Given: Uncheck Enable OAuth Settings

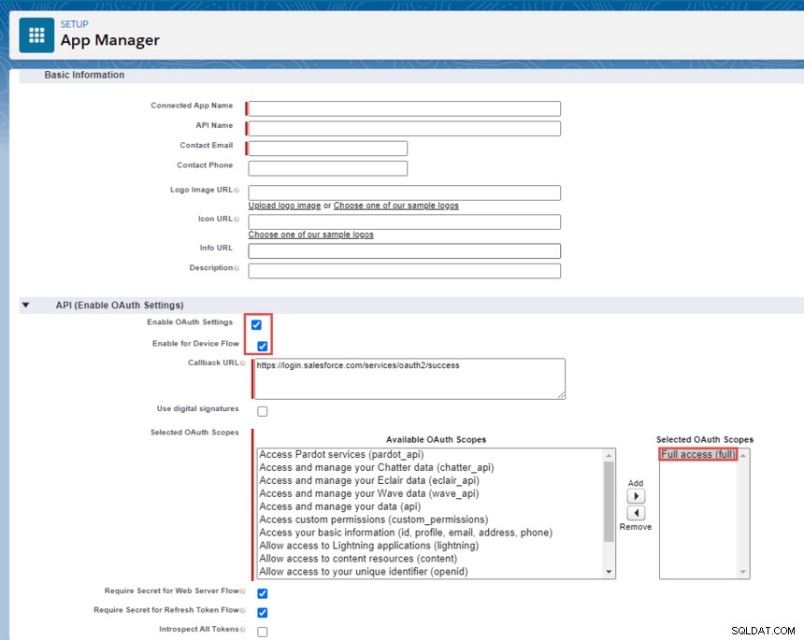Looking at the screenshot, I should pyautogui.click(x=256, y=325).
